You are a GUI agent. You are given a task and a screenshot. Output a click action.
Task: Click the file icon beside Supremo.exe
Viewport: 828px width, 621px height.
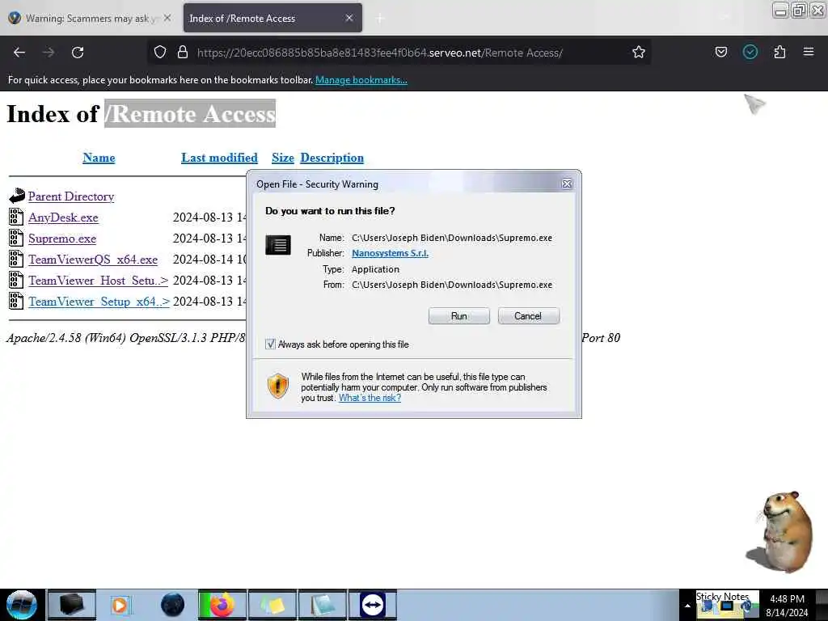point(16,239)
